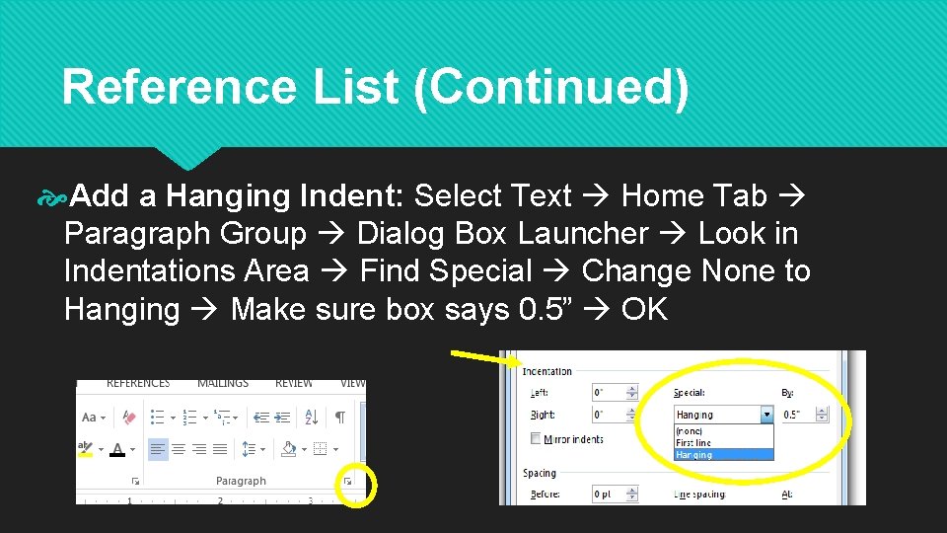Apply bullet list formatting
The width and height of the screenshot is (947, 533).
click(x=158, y=417)
